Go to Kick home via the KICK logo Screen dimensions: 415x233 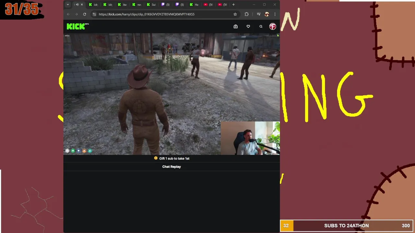click(x=77, y=27)
